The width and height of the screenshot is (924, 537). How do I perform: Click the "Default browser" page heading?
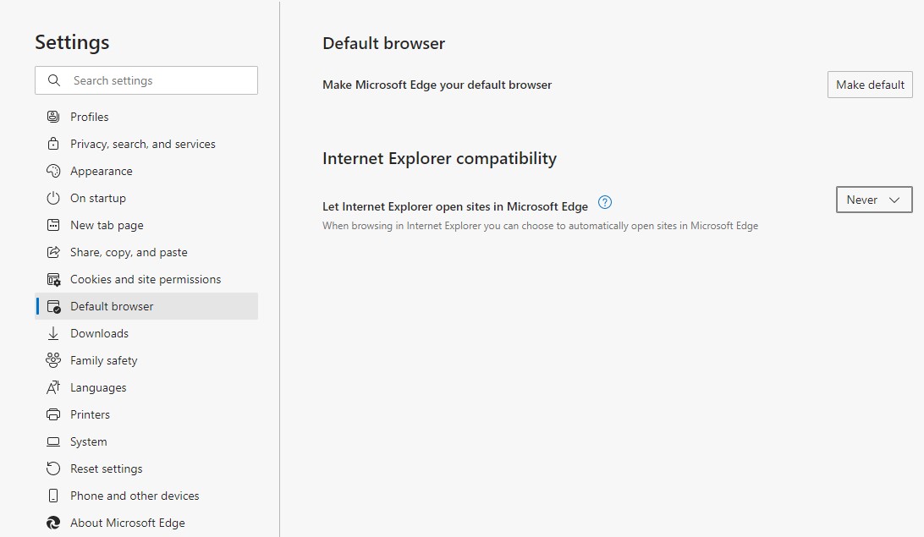point(383,44)
